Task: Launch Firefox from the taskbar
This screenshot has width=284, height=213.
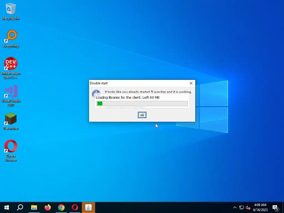Action: pos(48,207)
